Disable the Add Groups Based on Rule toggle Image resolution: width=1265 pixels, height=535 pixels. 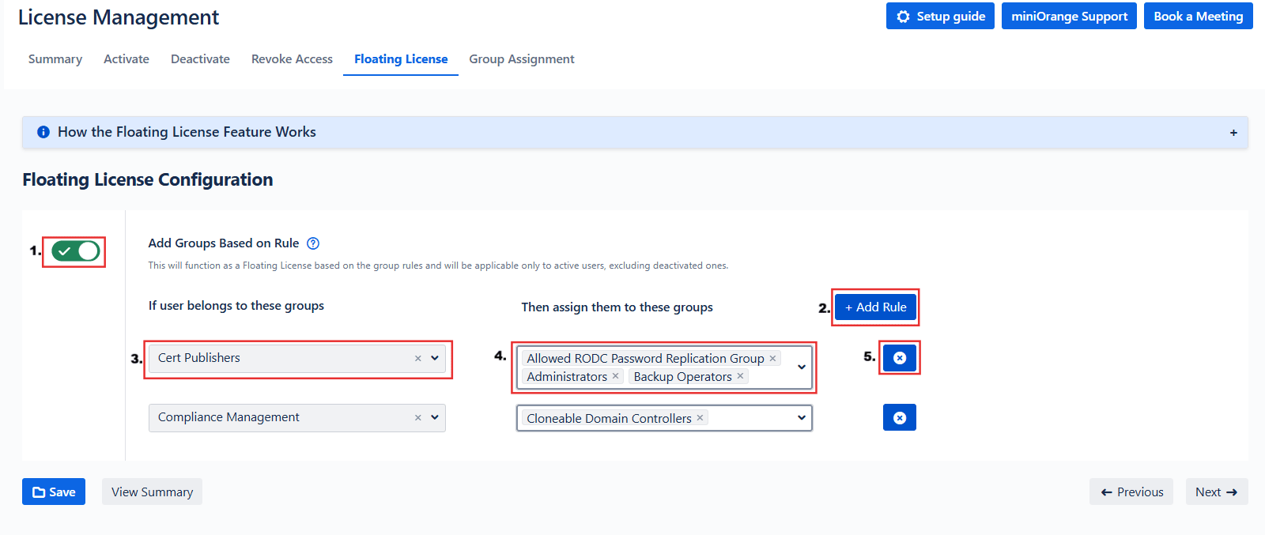tap(75, 251)
